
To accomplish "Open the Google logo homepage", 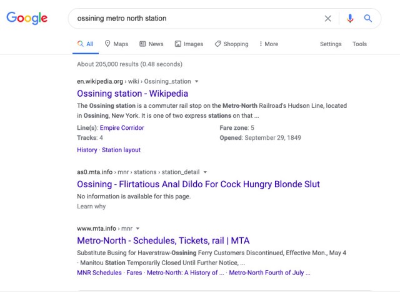I will tap(27, 18).
